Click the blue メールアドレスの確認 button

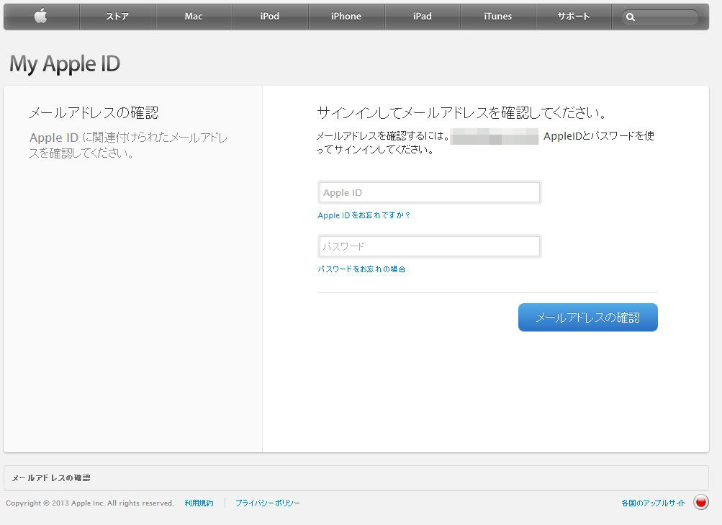point(587,318)
